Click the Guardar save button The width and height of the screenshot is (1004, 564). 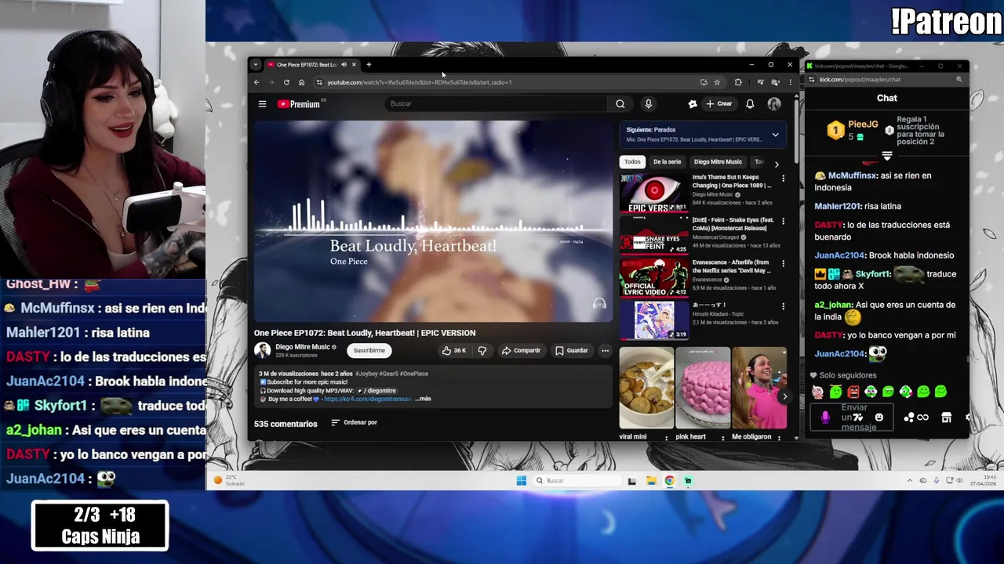click(x=571, y=350)
